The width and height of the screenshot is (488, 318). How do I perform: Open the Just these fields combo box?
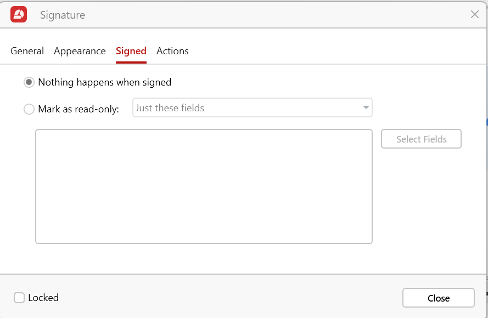[x=247, y=108]
